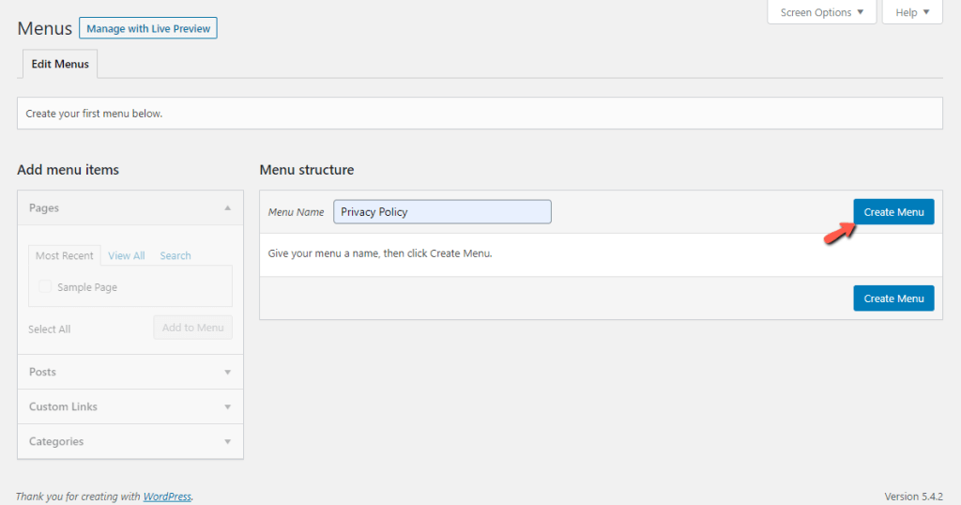Click the Select All link
Image resolution: width=961 pixels, height=505 pixels.
click(49, 329)
